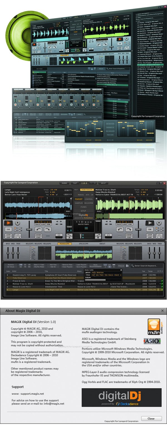
Task: Switch to the SAMPLER tab
Action: click(x=79, y=203)
